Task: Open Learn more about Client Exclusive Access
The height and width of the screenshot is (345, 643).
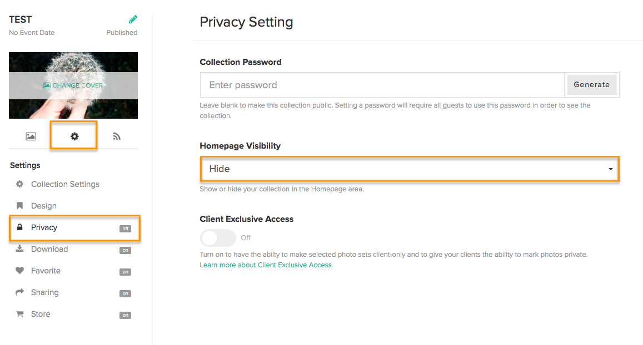Action: pyautogui.click(x=266, y=265)
